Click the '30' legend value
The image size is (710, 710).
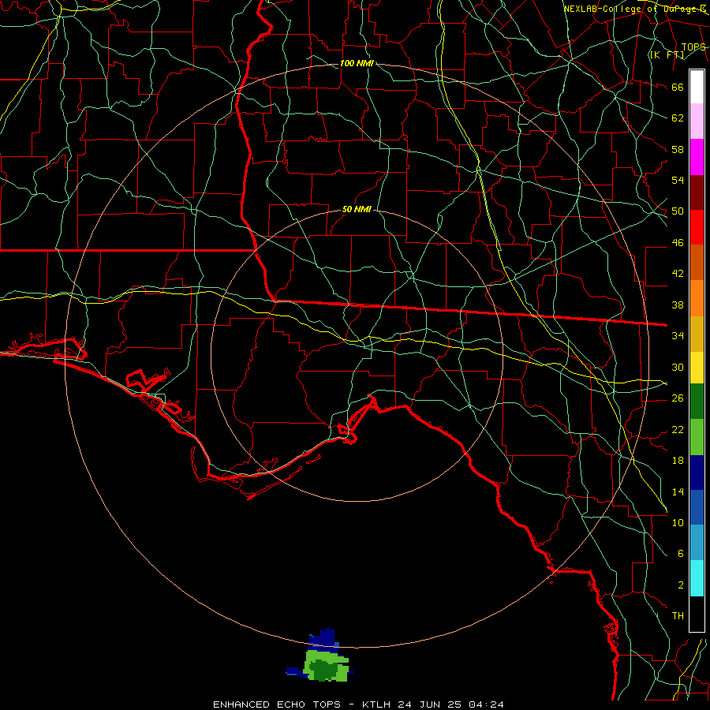678,367
